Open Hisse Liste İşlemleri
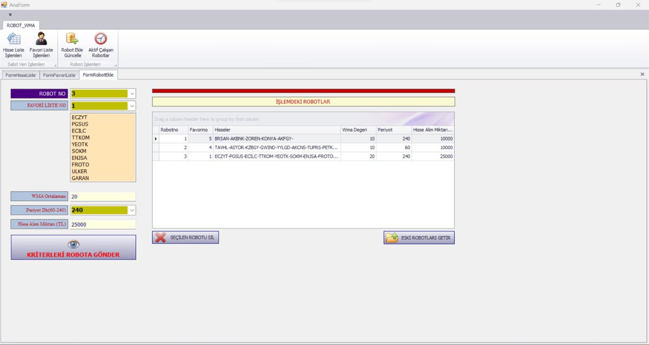Viewport: 649px width, 345px height. coord(13,45)
